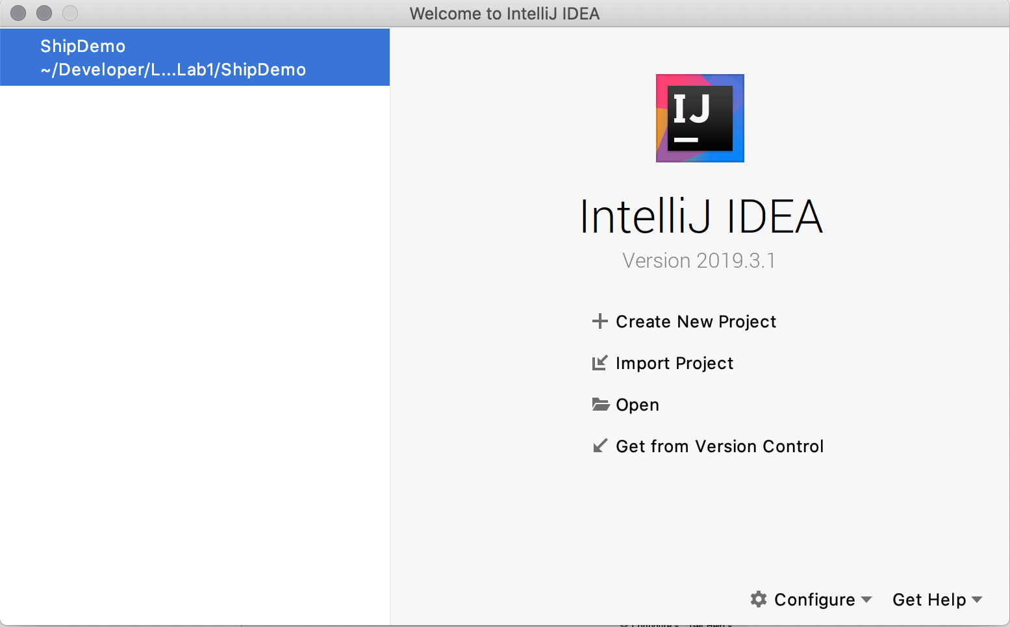The image size is (1010, 627).
Task: Click the Version Control checkout arrow icon
Action: tap(600, 446)
